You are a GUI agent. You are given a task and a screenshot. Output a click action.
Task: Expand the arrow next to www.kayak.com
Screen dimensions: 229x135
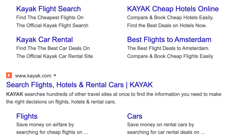[55, 76]
